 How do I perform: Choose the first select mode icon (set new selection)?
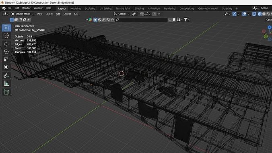click(x=12, y=20)
